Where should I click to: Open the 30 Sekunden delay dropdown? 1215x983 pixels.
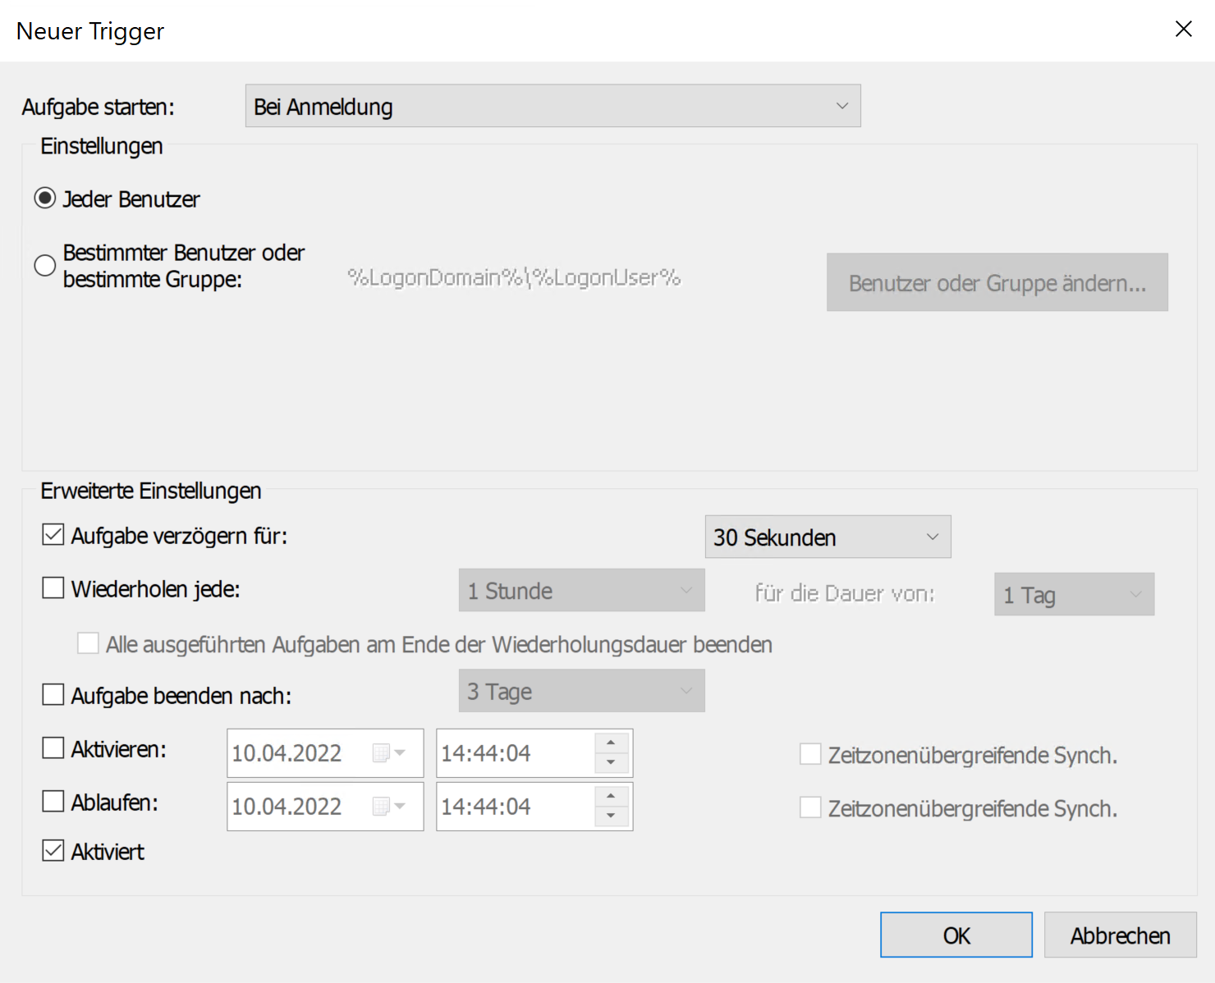(x=828, y=537)
